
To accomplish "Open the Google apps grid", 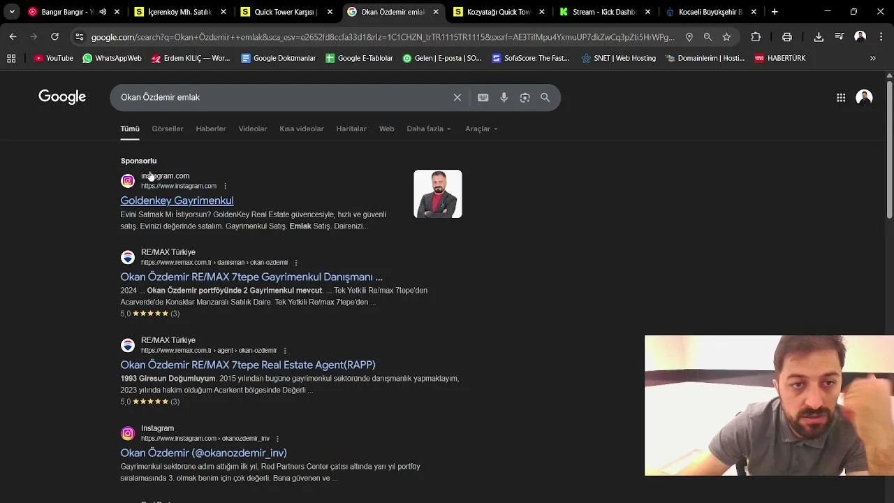I will (x=841, y=98).
